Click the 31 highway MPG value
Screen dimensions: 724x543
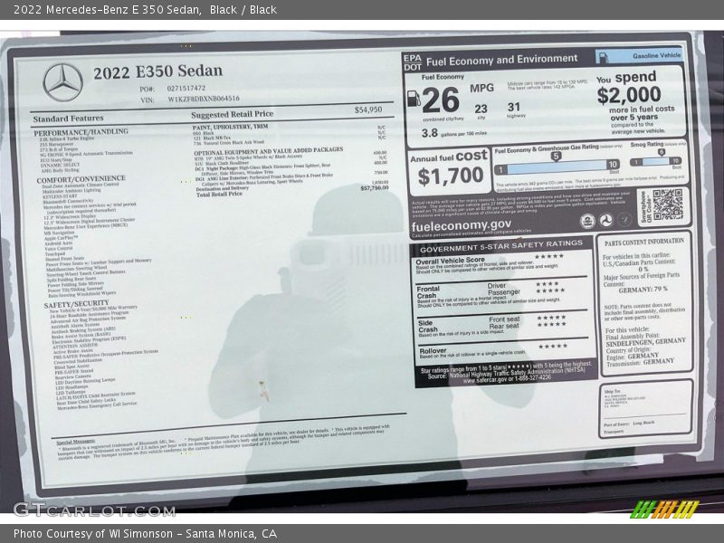[x=514, y=107]
